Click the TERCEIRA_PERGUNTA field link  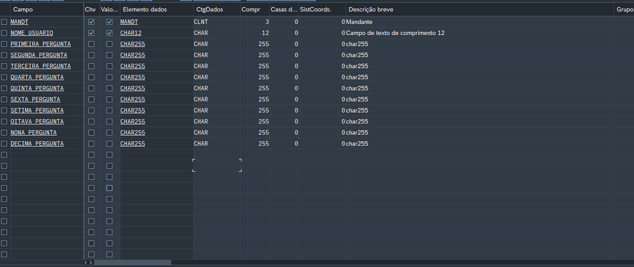[40, 66]
